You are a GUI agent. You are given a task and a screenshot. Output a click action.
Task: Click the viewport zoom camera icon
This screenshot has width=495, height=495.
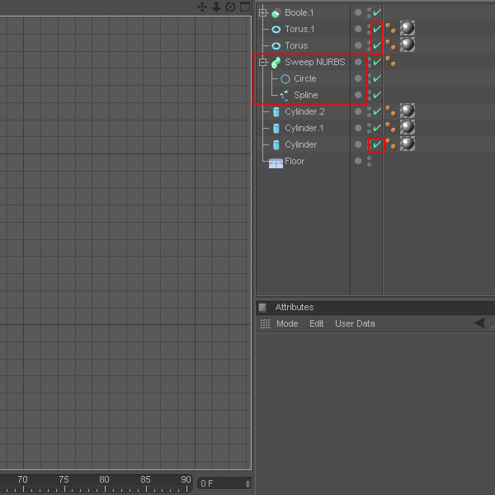click(216, 7)
